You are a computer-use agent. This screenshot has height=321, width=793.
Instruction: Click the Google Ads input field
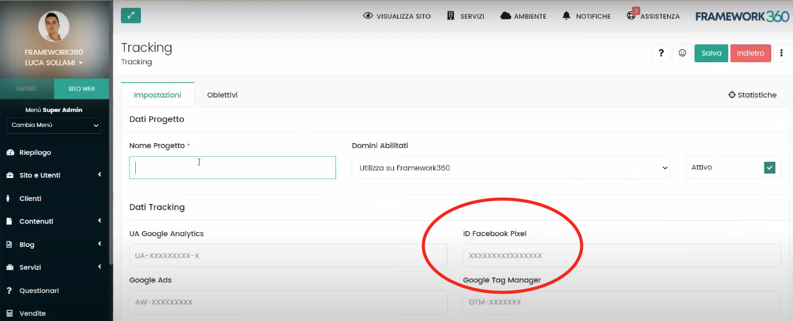[x=288, y=302]
